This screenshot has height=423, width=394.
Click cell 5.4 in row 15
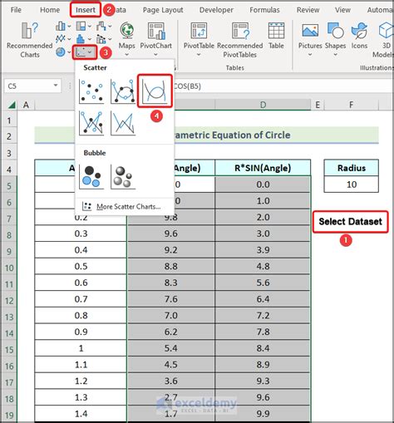[x=171, y=348]
